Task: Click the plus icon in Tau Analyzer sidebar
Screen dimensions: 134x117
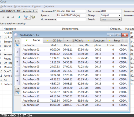Action: coord(17,52)
